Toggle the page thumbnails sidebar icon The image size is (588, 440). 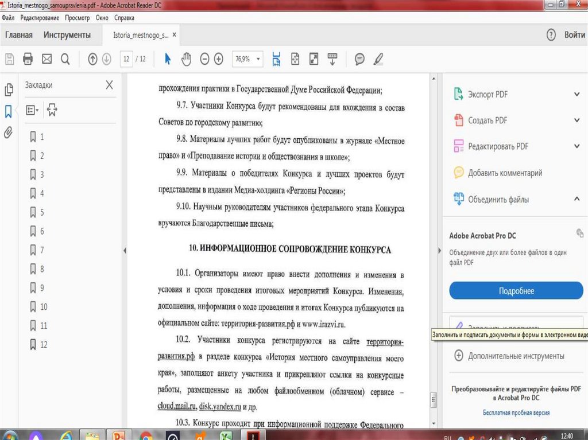(x=9, y=90)
